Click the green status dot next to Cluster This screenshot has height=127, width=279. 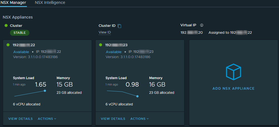tap(6, 25)
